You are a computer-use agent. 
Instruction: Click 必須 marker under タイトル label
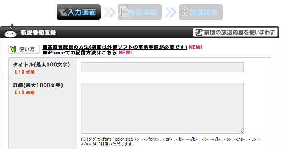(24, 72)
